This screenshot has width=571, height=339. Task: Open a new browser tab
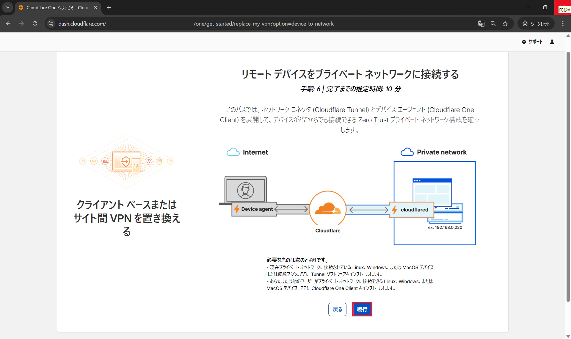[x=109, y=7]
